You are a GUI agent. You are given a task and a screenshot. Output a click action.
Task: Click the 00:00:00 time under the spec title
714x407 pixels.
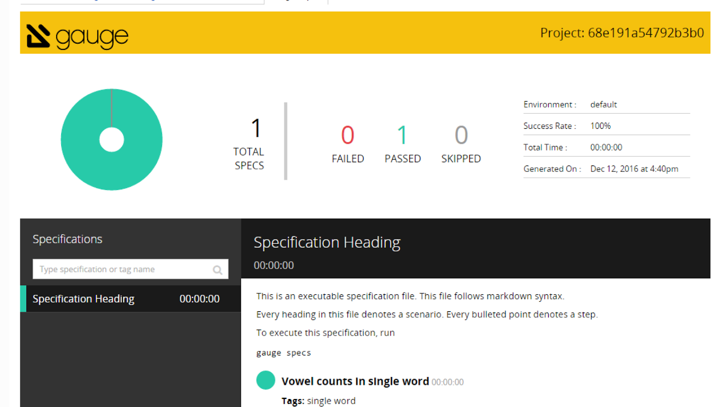pos(274,265)
